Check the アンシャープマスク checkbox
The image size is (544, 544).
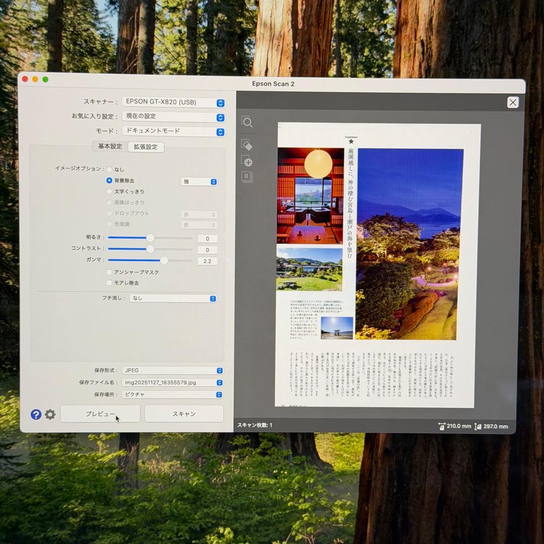coord(109,271)
